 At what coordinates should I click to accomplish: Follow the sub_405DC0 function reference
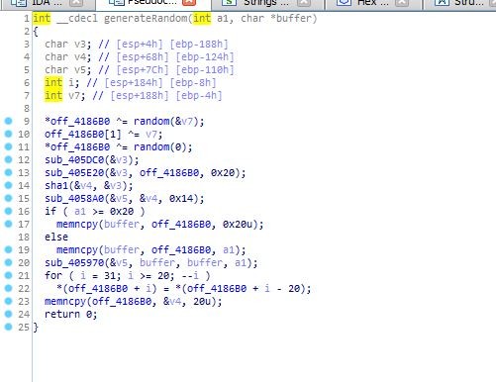[74, 159]
